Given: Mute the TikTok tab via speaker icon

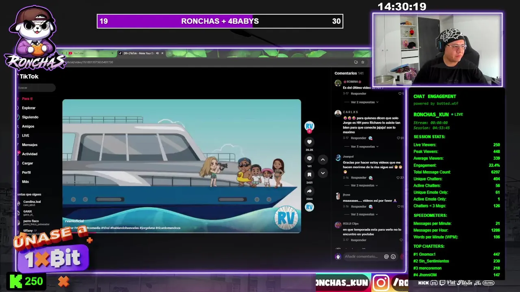Looking at the screenshot, I should pyautogui.click(x=157, y=53).
